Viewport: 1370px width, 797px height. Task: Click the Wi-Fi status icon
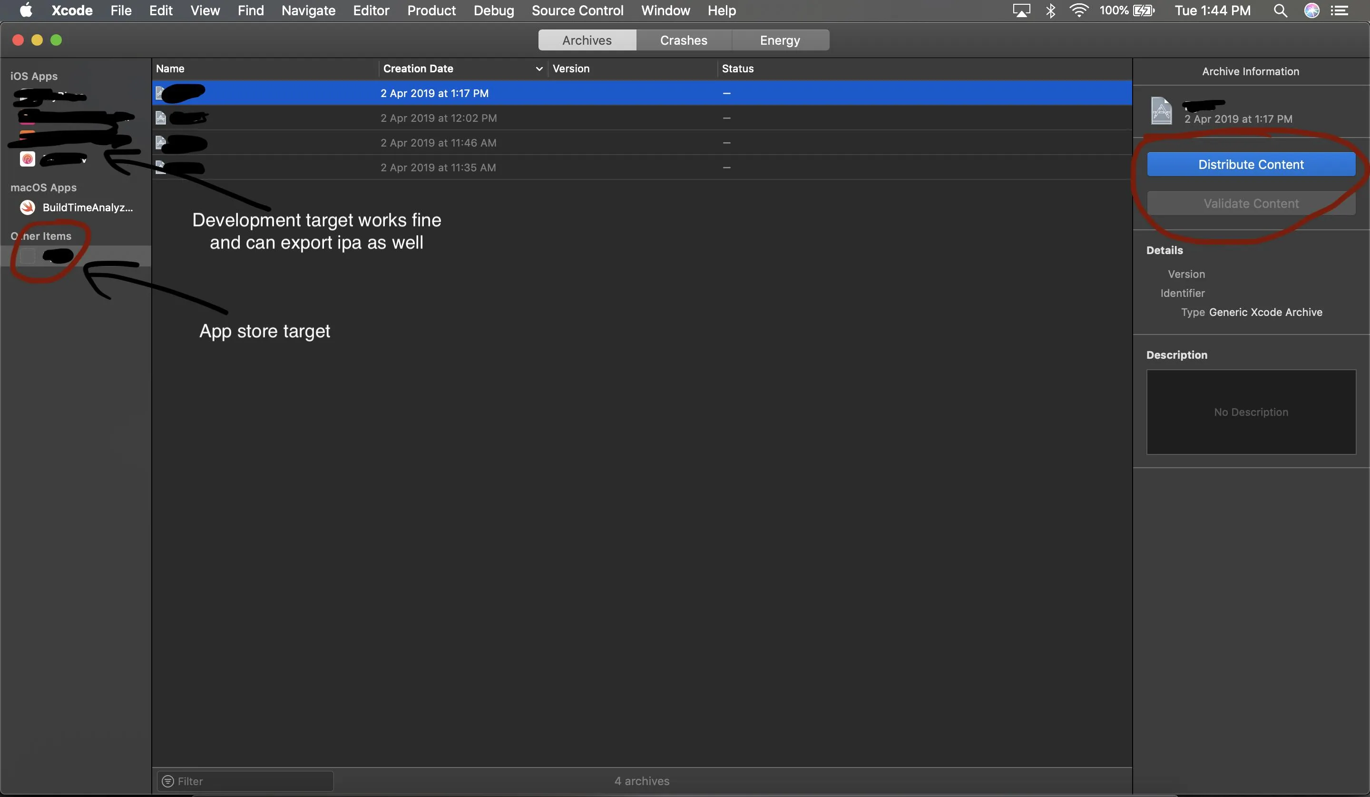pos(1078,10)
